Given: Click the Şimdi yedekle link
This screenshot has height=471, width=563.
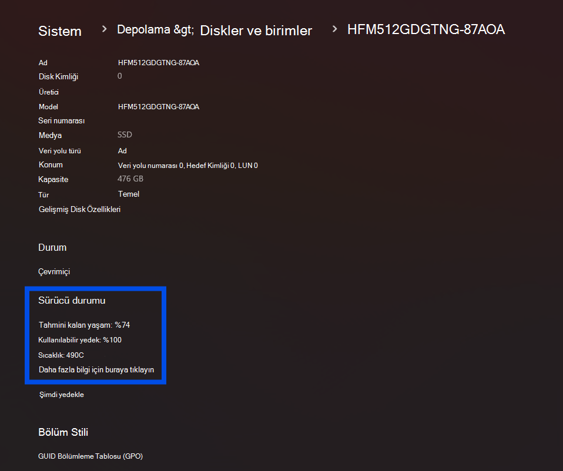Looking at the screenshot, I should coord(61,395).
